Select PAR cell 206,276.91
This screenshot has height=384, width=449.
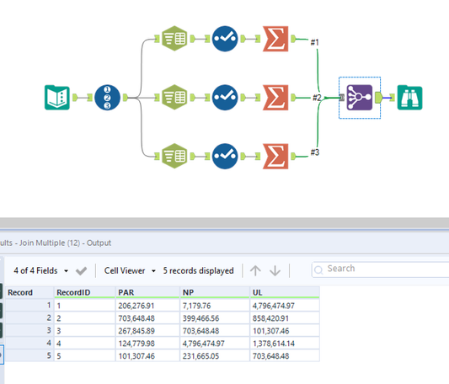click(147, 306)
